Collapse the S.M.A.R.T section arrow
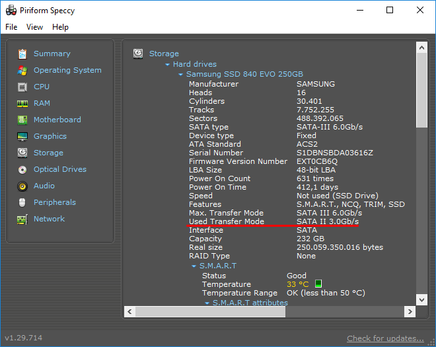The image size is (436, 347). point(194,266)
